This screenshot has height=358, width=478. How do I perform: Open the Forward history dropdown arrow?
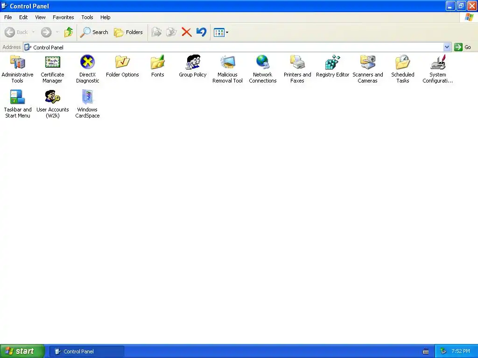(57, 32)
